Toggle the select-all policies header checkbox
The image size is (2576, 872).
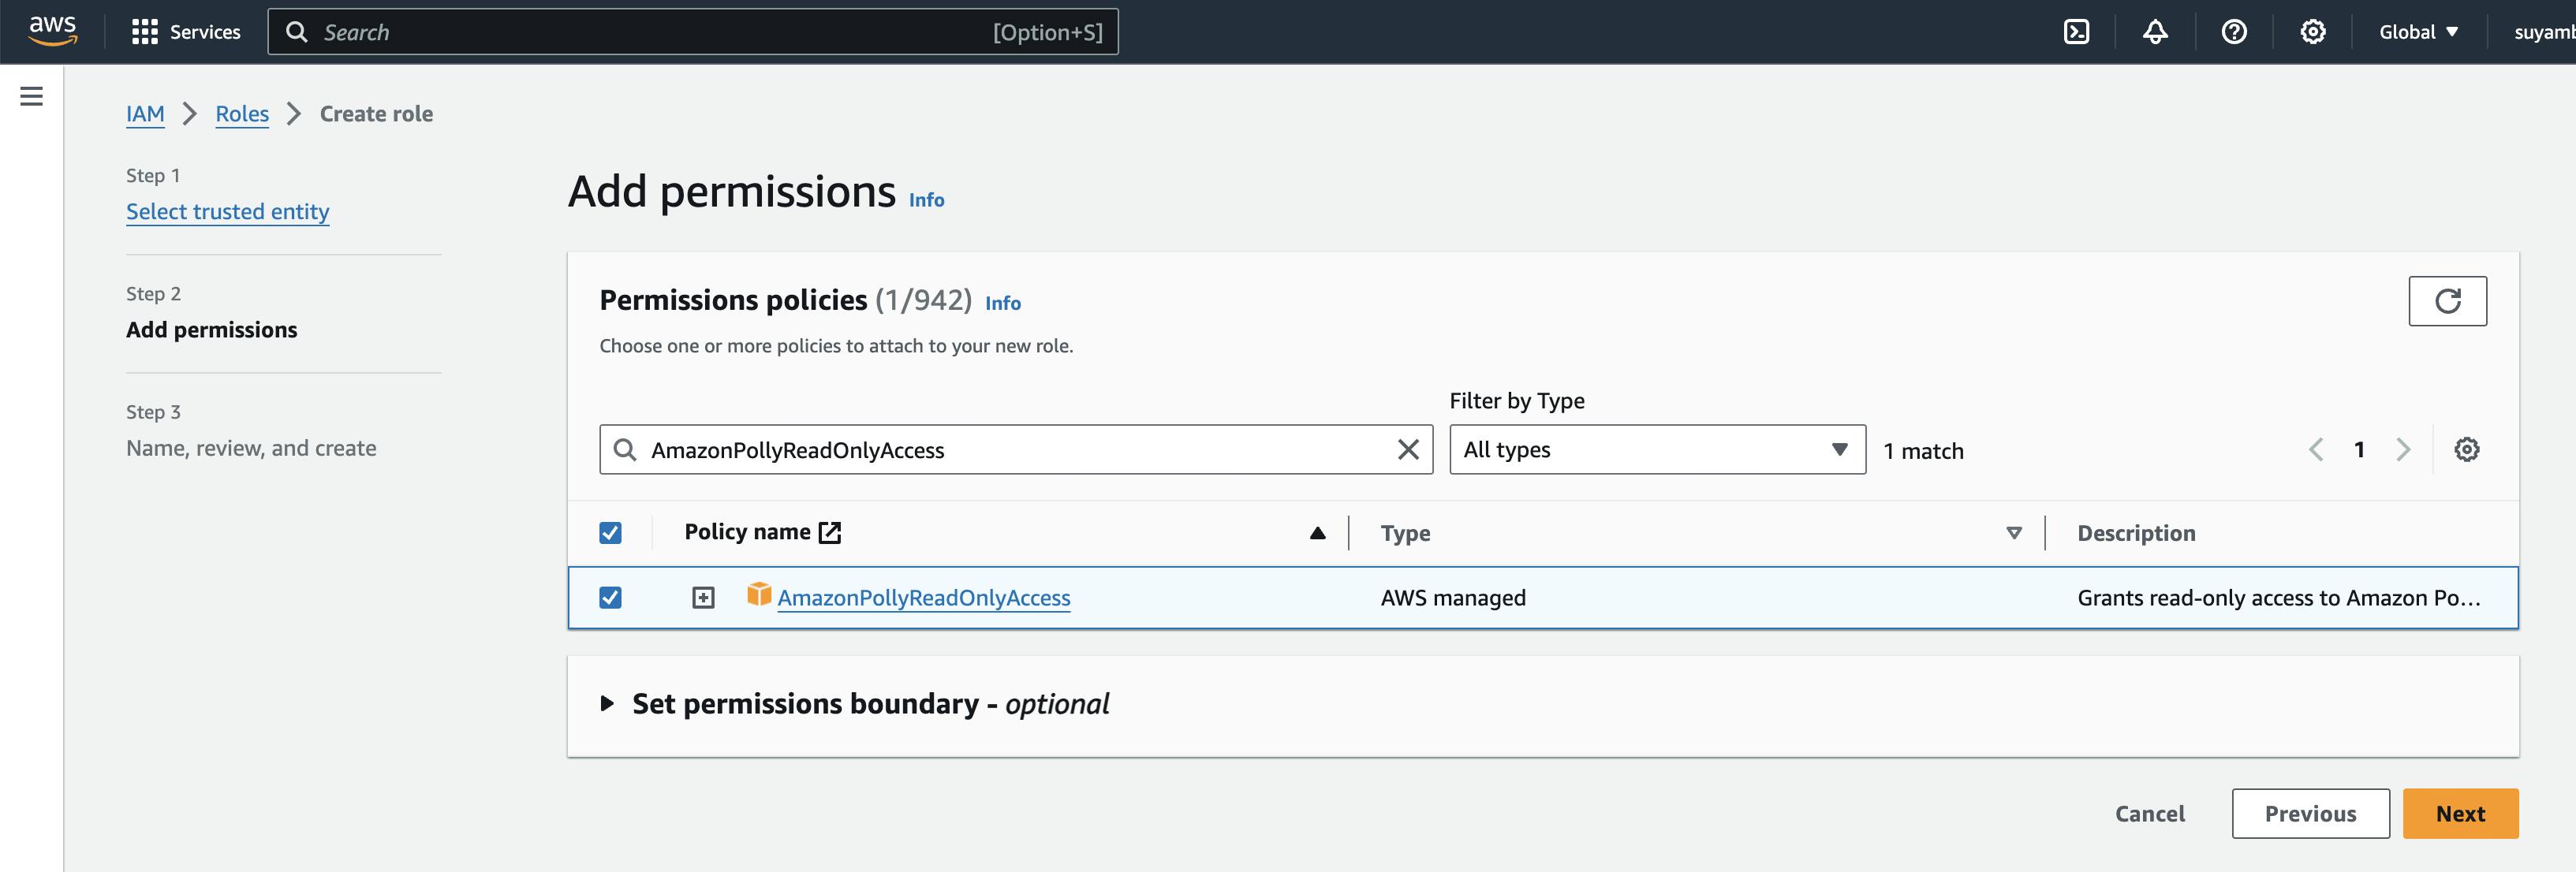pyautogui.click(x=610, y=533)
